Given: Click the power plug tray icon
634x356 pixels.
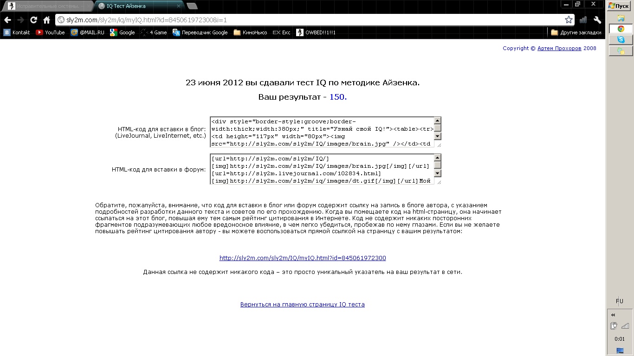Looking at the screenshot, I should [x=614, y=326].
